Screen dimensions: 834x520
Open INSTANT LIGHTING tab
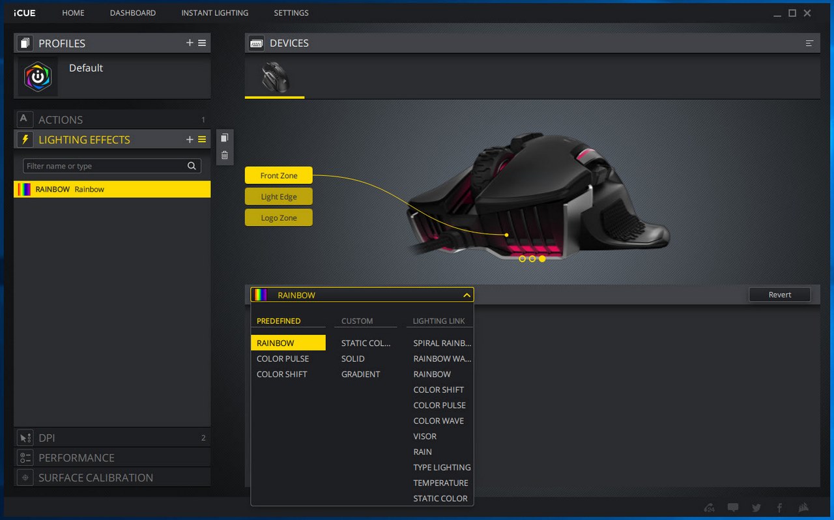(214, 13)
